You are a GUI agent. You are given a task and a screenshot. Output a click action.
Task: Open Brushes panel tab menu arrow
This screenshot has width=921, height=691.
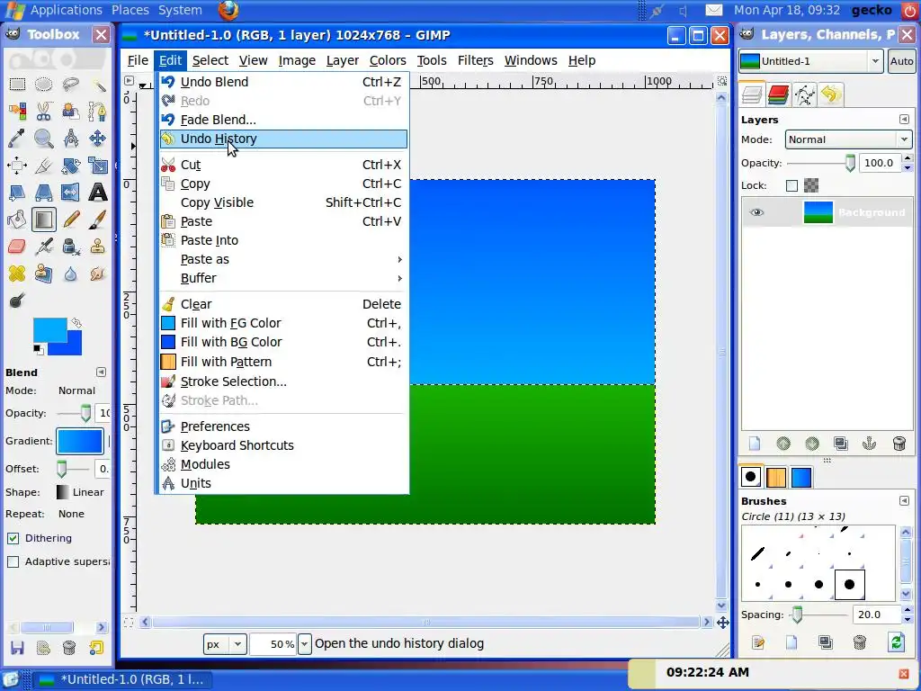[x=904, y=500]
